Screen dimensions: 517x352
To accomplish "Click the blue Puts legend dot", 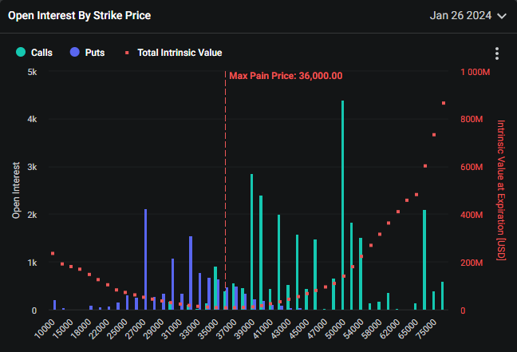I will pyautogui.click(x=74, y=53).
